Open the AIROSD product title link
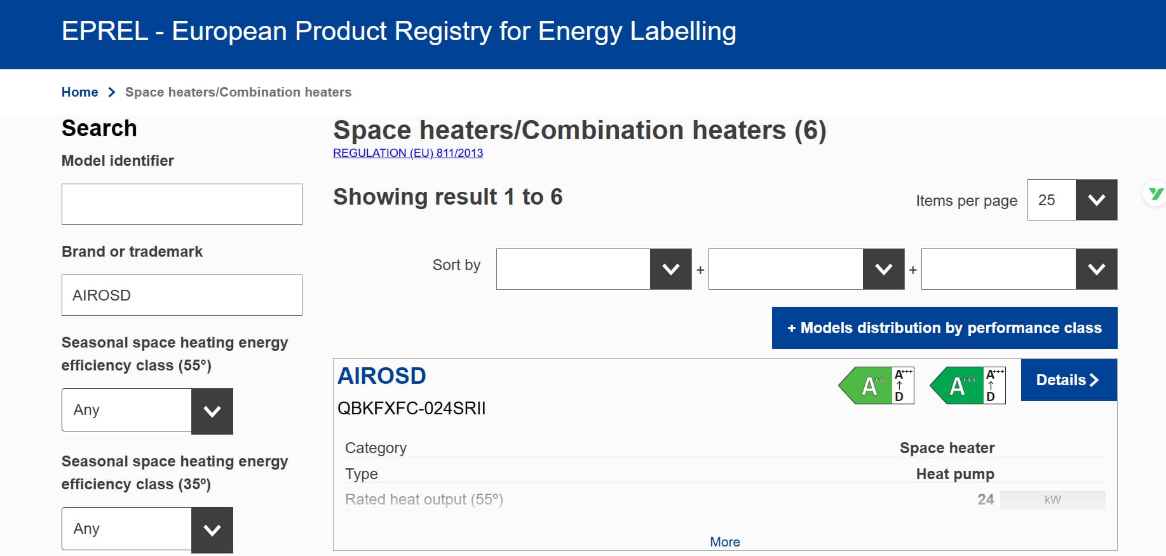 point(381,376)
